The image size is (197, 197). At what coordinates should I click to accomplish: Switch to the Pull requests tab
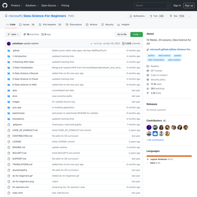(50, 25)
